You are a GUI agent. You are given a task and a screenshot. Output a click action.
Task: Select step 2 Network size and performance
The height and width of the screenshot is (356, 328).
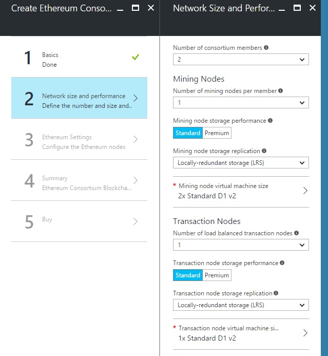79,98
